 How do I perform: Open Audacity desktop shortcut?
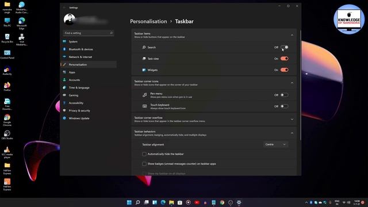click(x=7, y=71)
